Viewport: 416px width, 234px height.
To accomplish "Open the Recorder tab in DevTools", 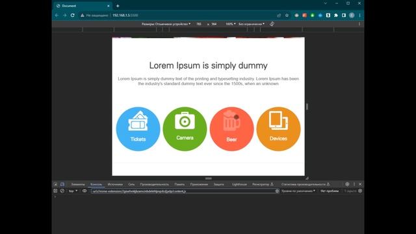I will pyautogui.click(x=263, y=184).
